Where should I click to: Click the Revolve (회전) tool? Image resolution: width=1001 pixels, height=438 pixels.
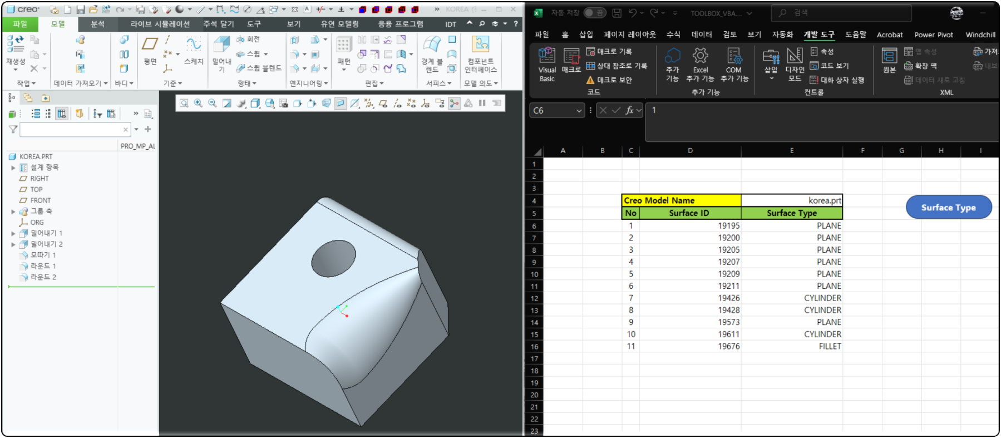248,40
